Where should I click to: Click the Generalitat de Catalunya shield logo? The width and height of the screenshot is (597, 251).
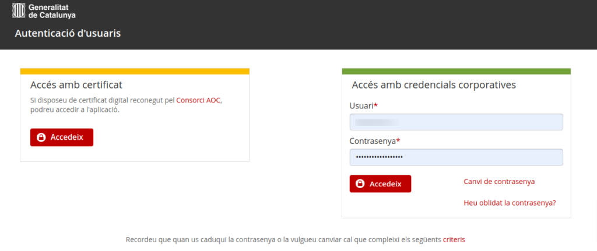(x=19, y=10)
